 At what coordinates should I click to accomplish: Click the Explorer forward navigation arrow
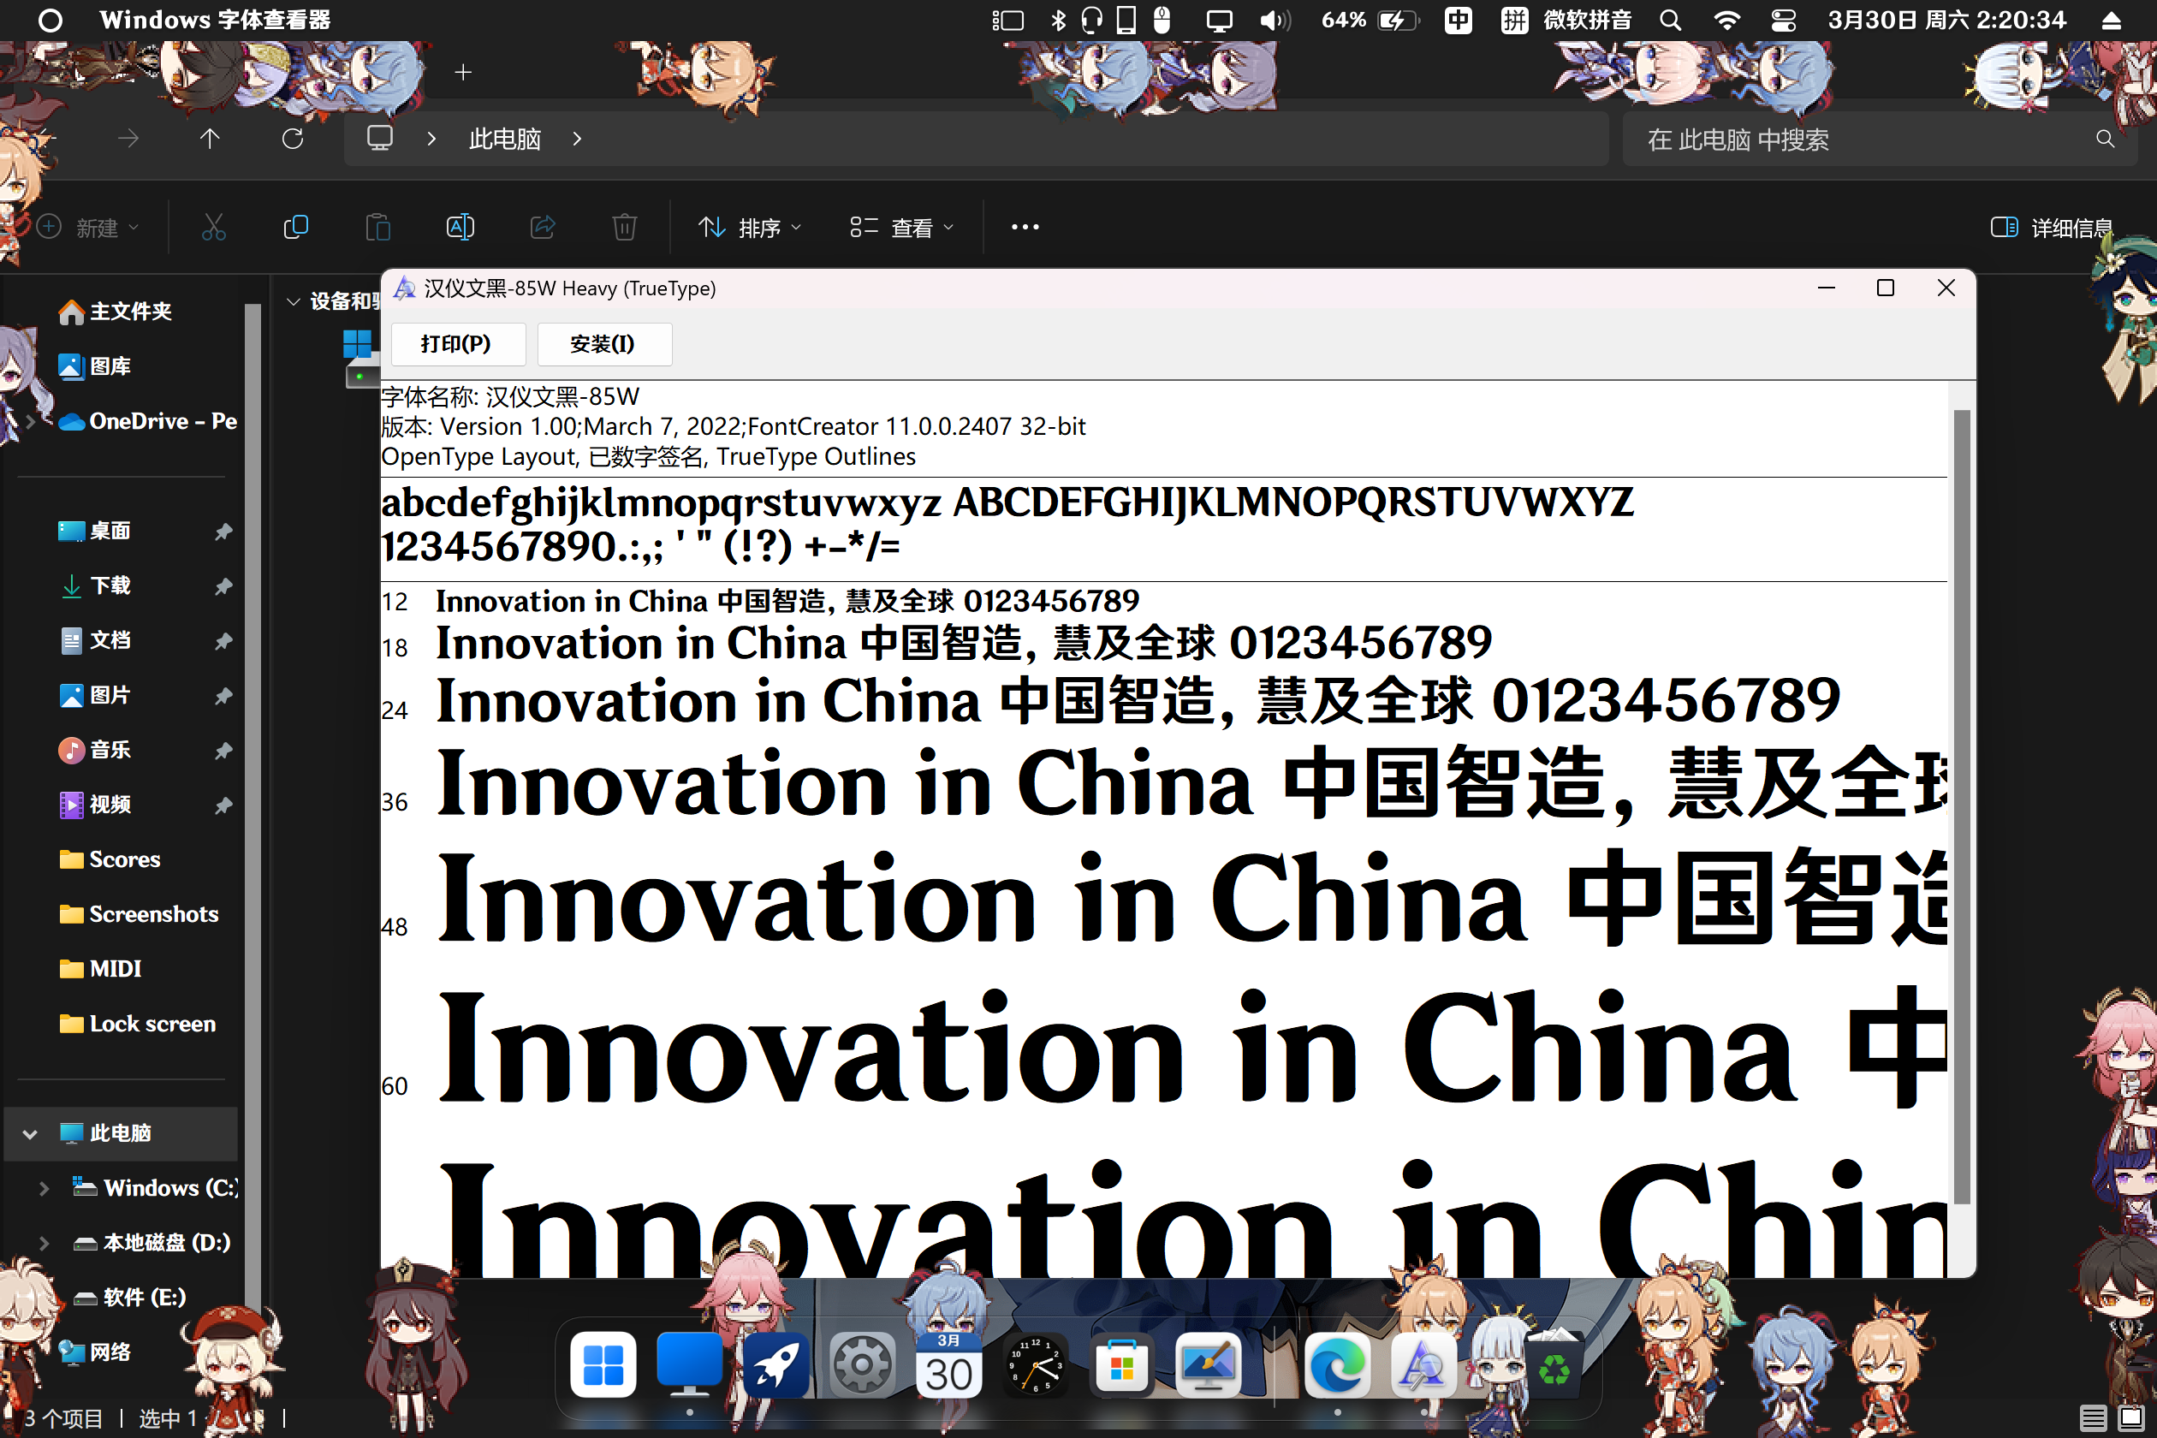pos(128,139)
